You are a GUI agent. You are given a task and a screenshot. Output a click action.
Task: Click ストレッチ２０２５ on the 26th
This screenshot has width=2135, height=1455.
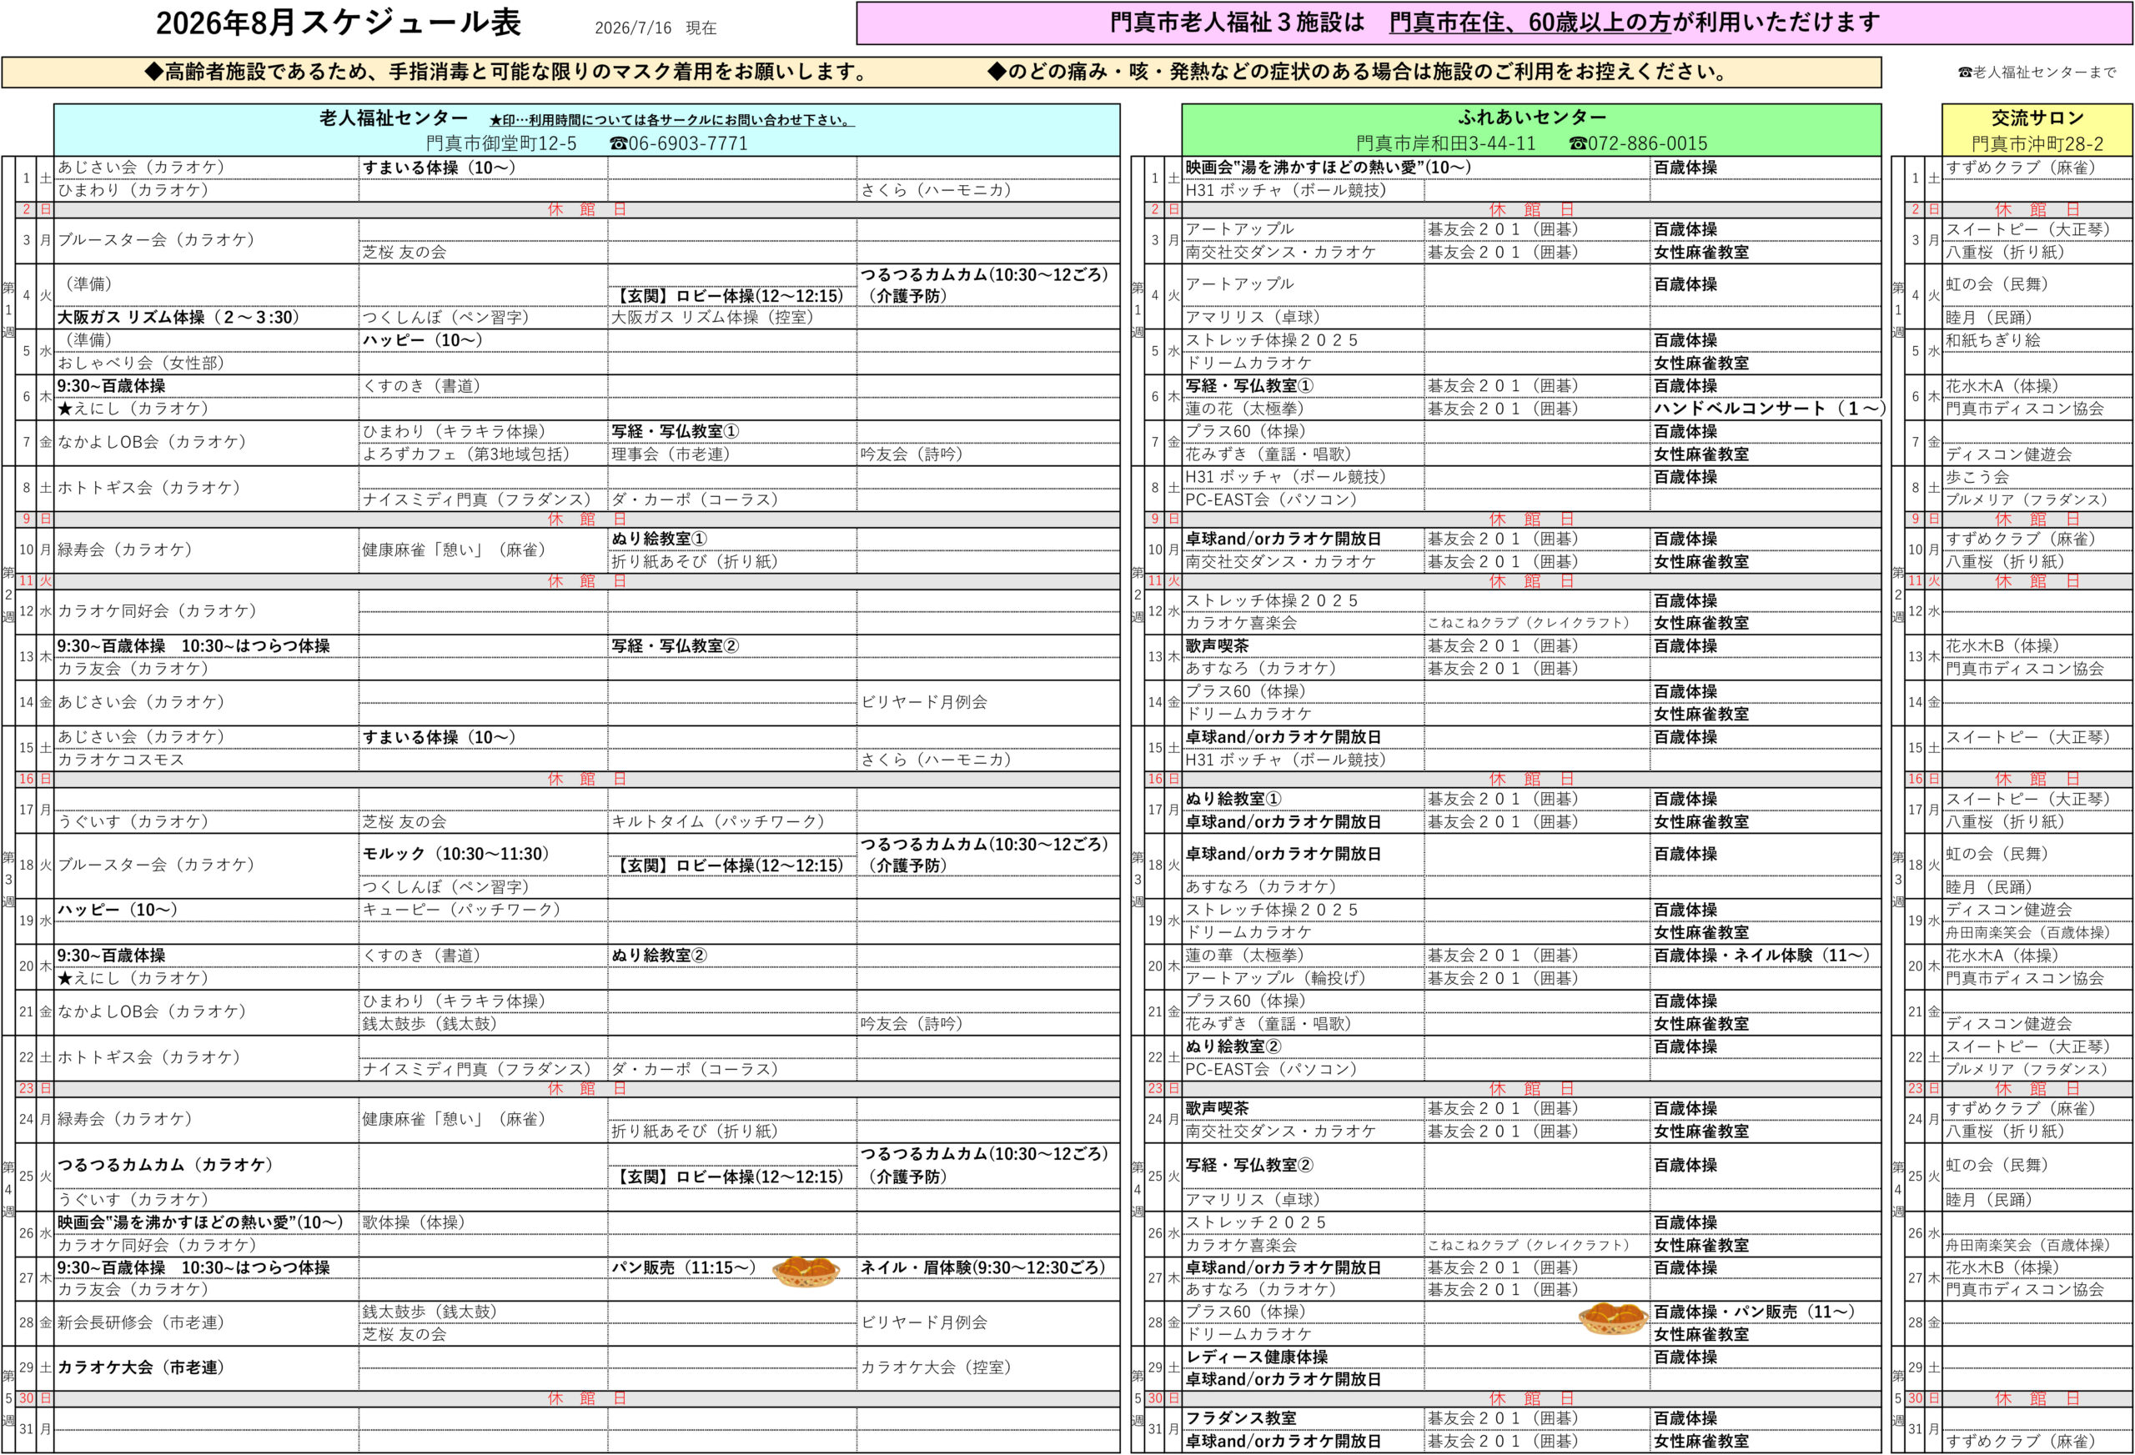click(1256, 1222)
